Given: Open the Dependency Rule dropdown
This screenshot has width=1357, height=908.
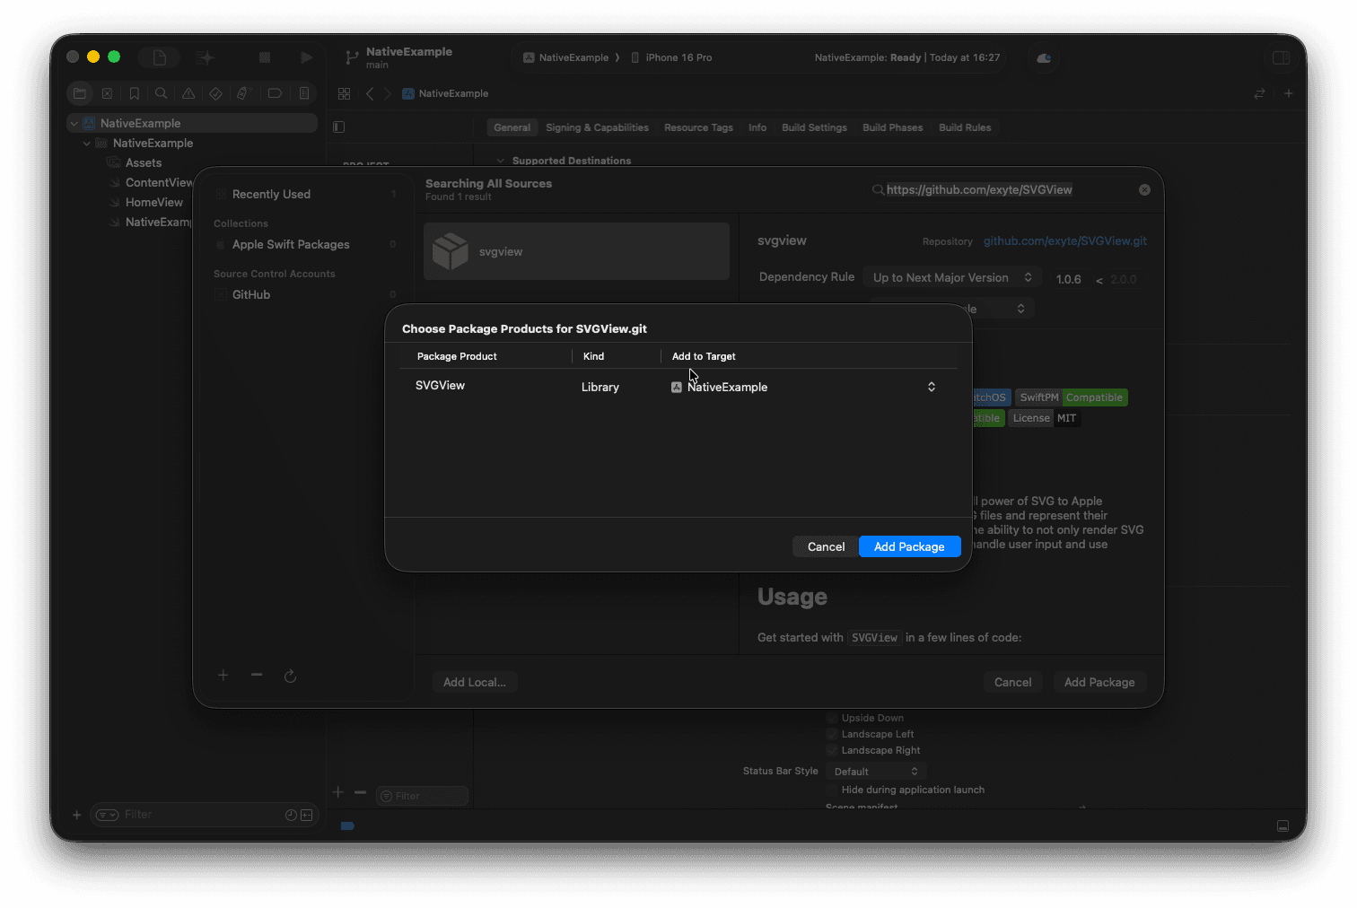Looking at the screenshot, I should [x=951, y=278].
